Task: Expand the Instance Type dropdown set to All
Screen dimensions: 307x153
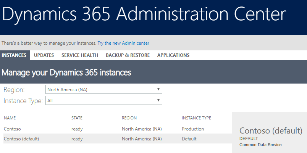Action: tap(103, 100)
